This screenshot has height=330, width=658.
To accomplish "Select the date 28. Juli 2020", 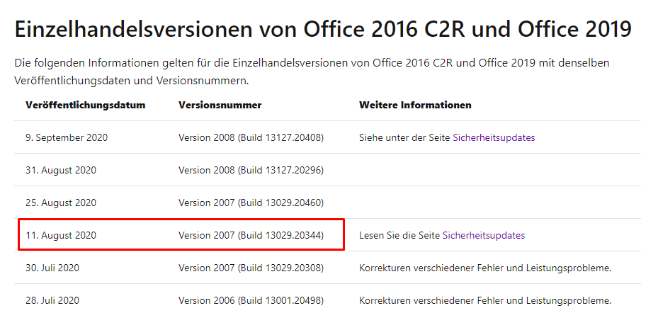I will point(52,301).
